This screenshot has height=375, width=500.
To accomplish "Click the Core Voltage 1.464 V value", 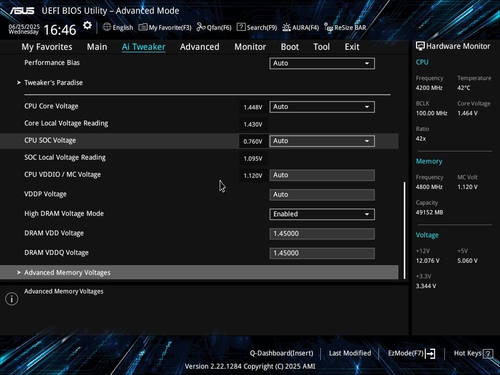I will [467, 113].
